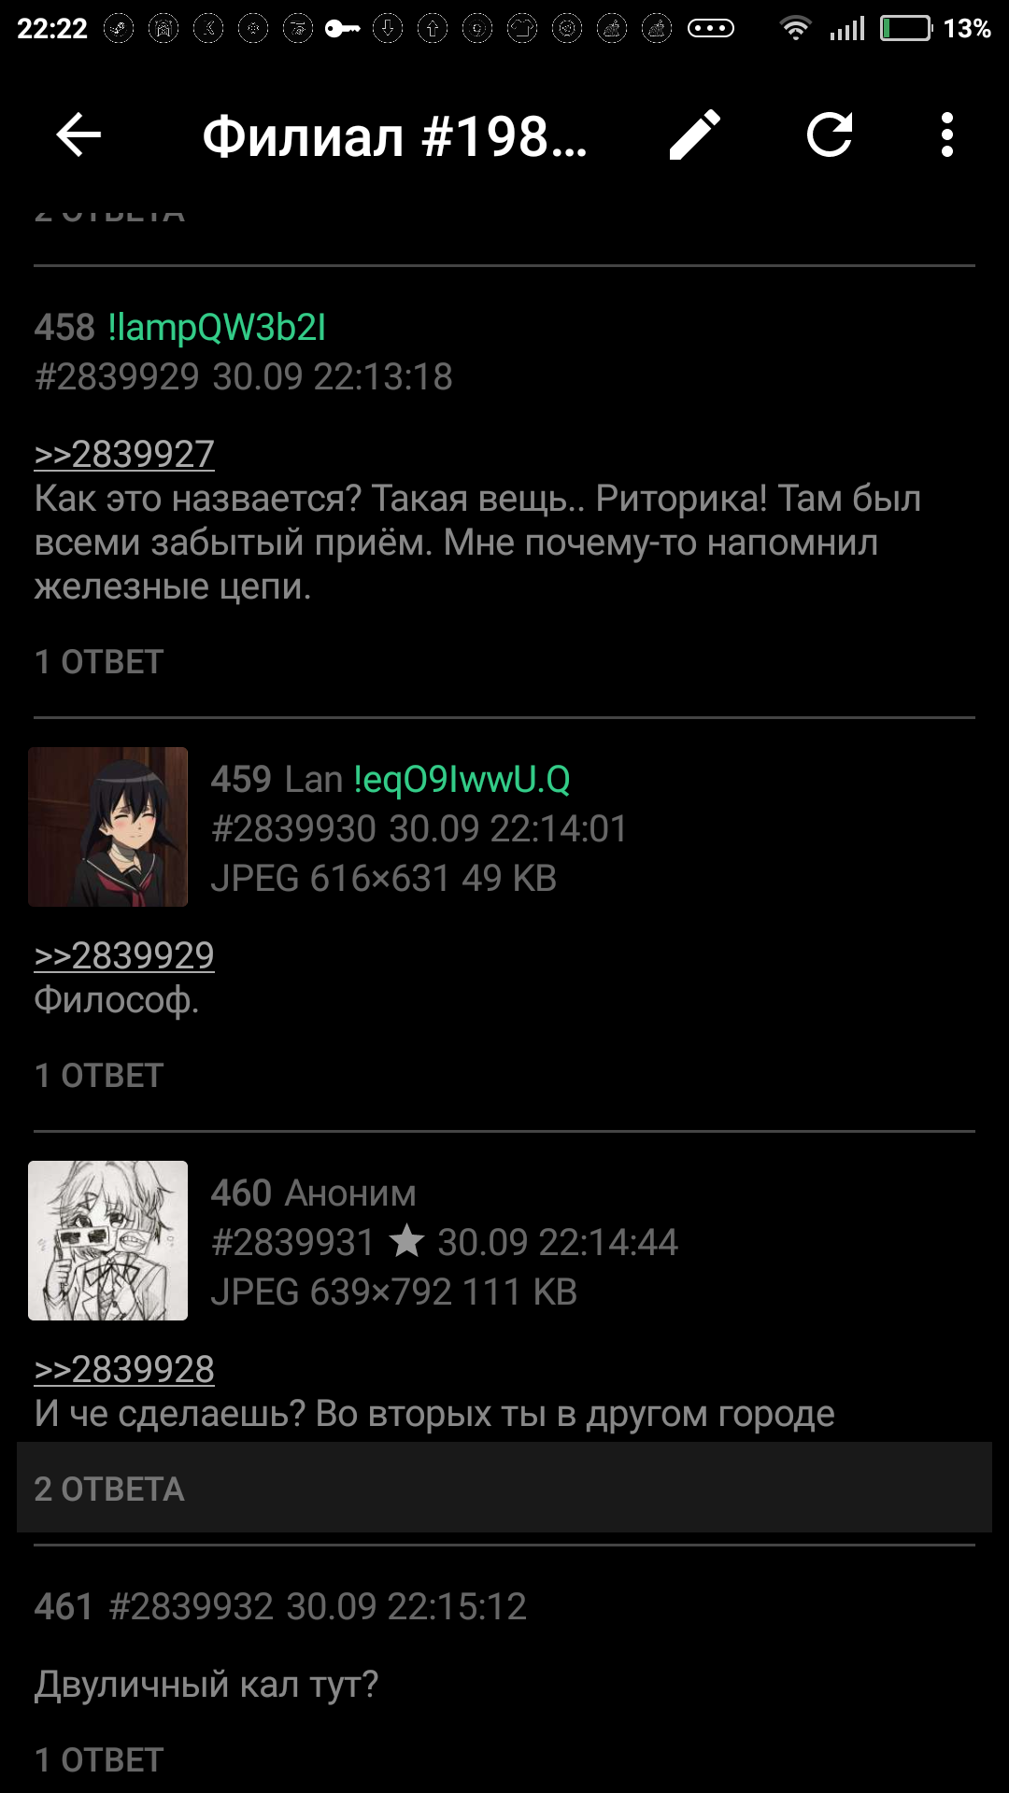The width and height of the screenshot is (1009, 1793).
Task: Tap the VPN key status icon
Action: (343, 29)
